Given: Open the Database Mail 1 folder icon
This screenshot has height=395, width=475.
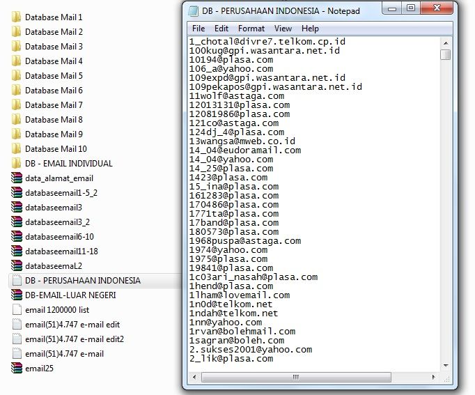Looking at the screenshot, I should pyautogui.click(x=17, y=17).
